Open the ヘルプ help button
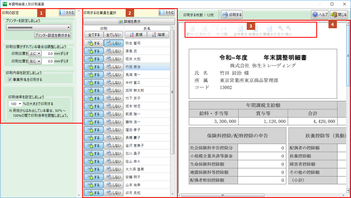The height and width of the screenshot is (198, 351). [x=320, y=15]
